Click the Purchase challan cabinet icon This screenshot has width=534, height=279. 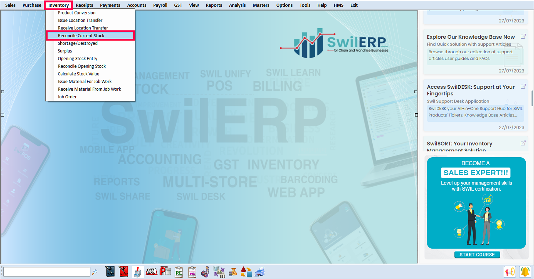point(138,272)
